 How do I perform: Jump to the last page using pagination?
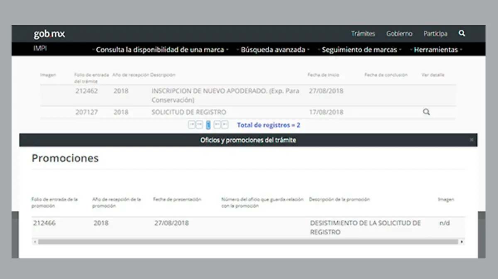click(x=225, y=124)
